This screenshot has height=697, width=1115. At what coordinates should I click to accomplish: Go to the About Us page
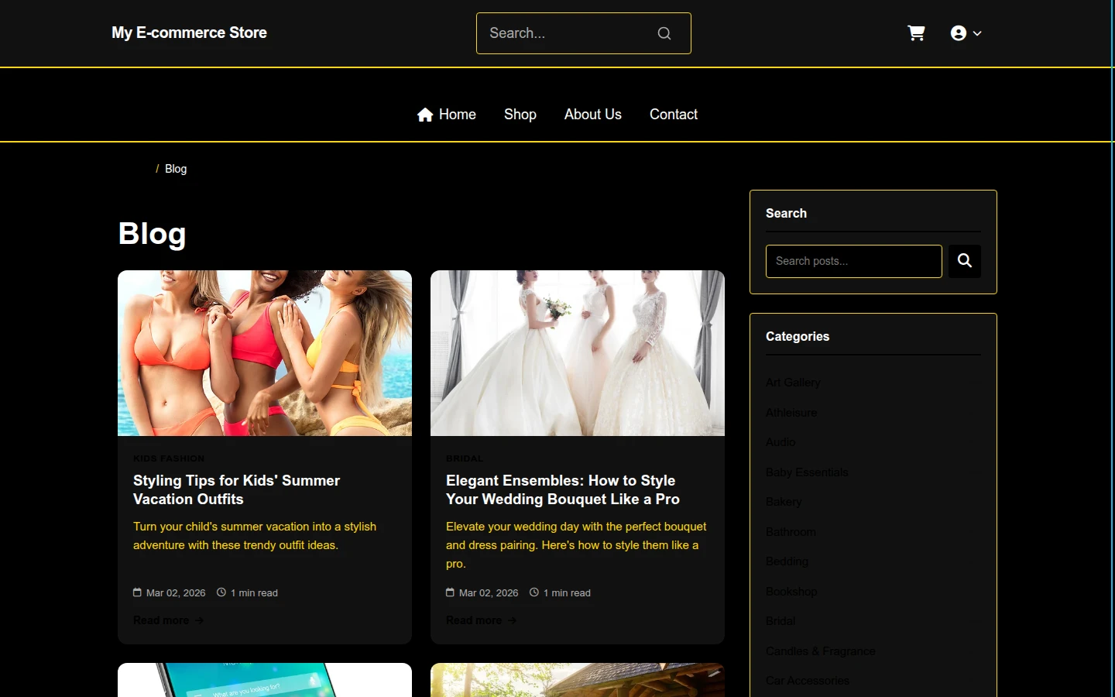point(593,115)
